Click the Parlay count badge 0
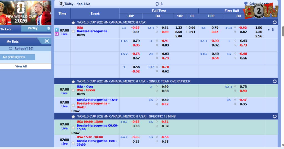 click(x=49, y=28)
